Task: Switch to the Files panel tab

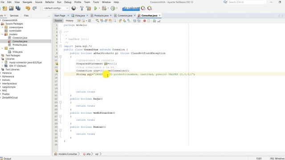Action: [26, 16]
